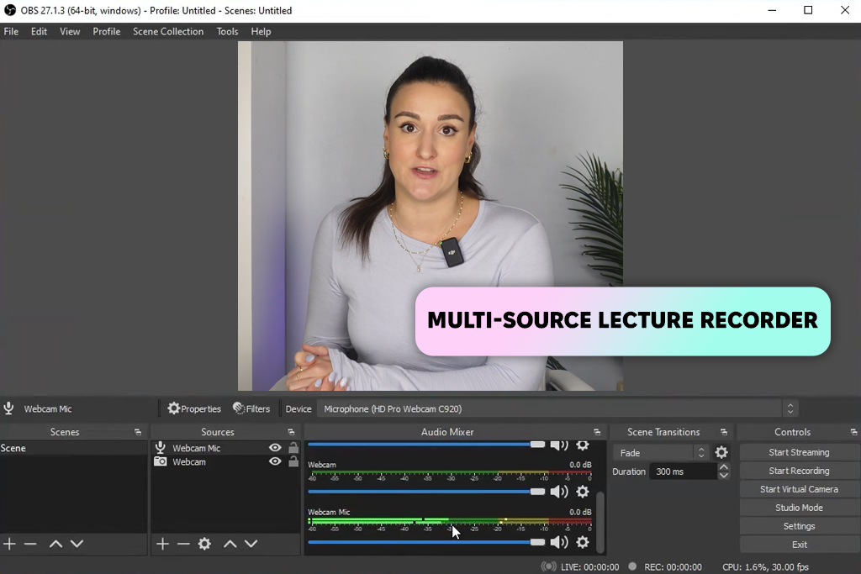Click the webcam preview canvas

[x=430, y=216]
